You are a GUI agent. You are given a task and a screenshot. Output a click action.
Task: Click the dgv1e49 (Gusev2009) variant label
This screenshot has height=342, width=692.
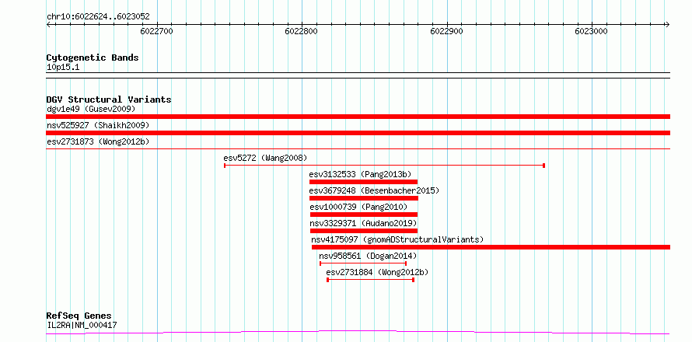pos(90,109)
